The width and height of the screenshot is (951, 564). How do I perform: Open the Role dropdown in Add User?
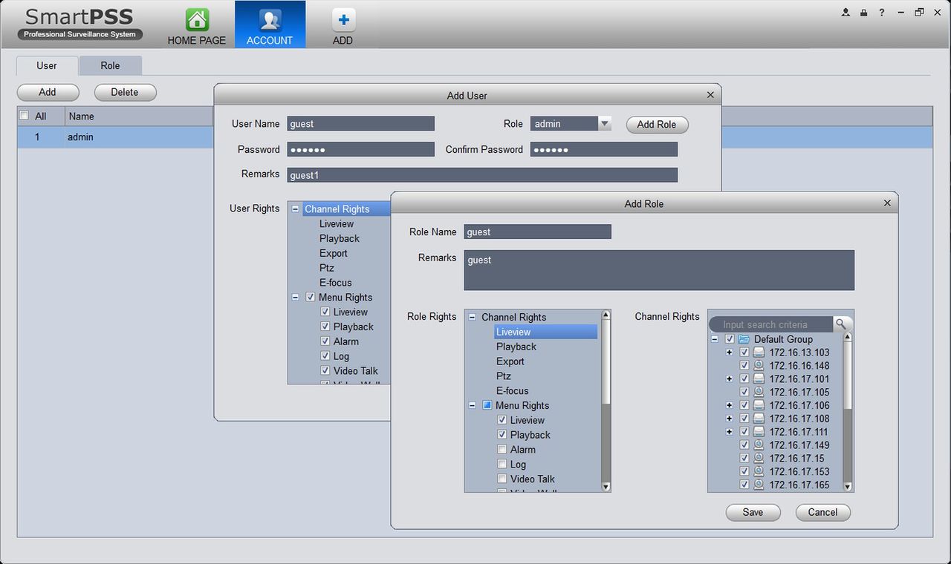click(605, 124)
